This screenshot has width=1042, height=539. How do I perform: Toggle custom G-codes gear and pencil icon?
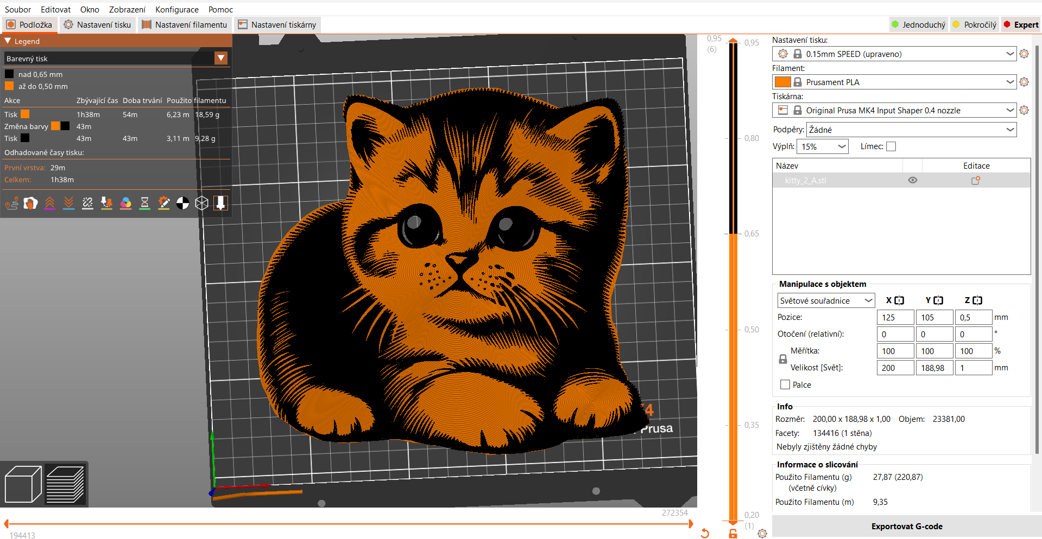coord(163,203)
